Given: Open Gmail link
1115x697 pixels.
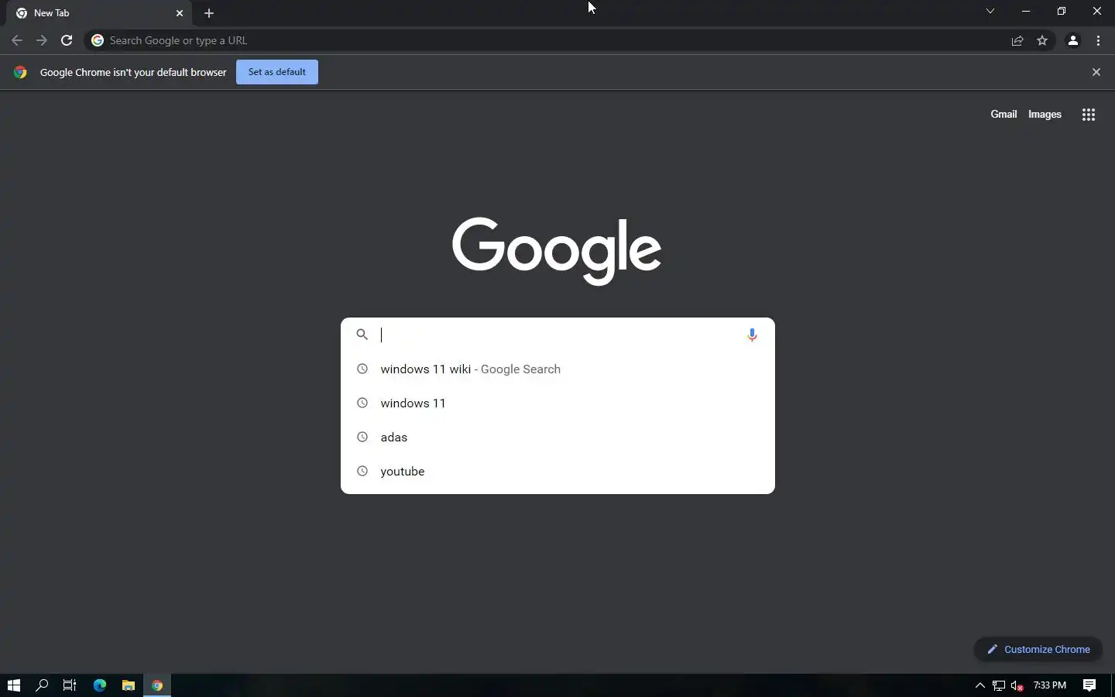Looking at the screenshot, I should click(1003, 114).
